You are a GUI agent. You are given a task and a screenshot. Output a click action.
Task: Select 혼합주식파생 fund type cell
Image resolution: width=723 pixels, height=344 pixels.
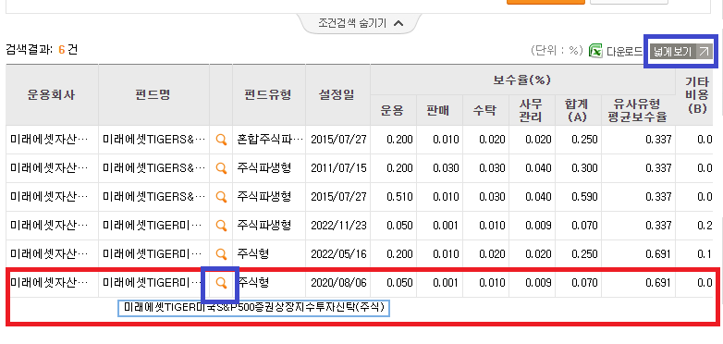point(270,140)
